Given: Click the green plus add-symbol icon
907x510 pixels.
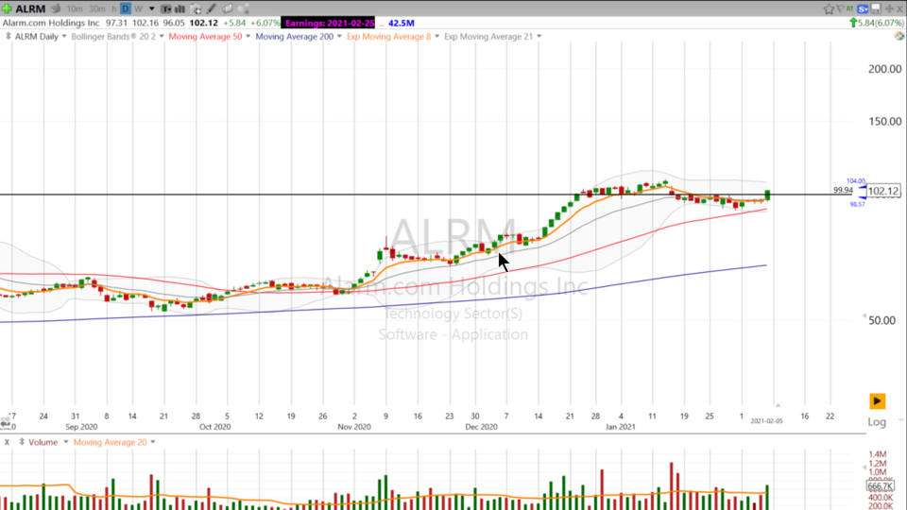Looking at the screenshot, I should pos(7,8).
